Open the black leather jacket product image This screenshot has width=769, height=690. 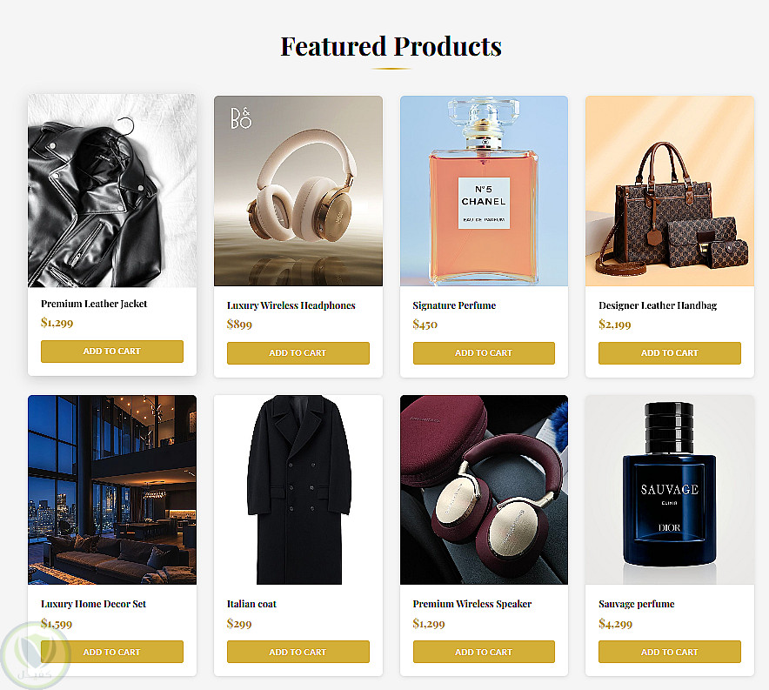[x=112, y=191]
